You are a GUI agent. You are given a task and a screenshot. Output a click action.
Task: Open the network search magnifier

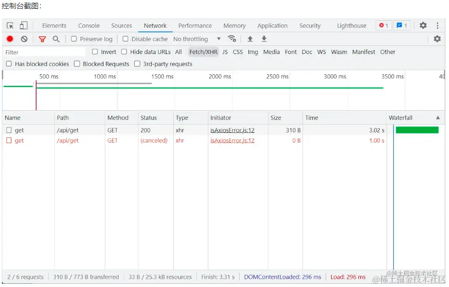[56, 39]
